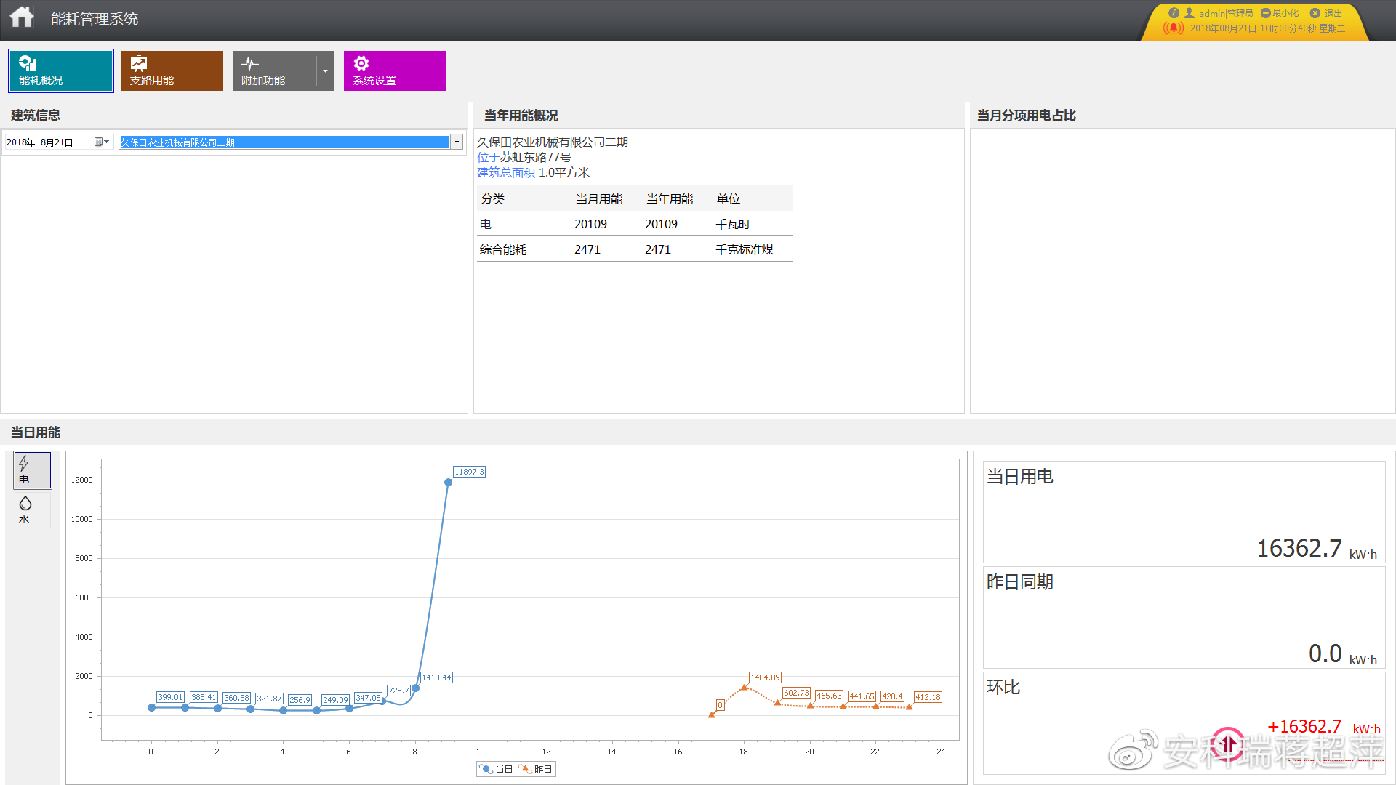Expand the building selection combo box arrow
1396x785 pixels.
tap(457, 142)
